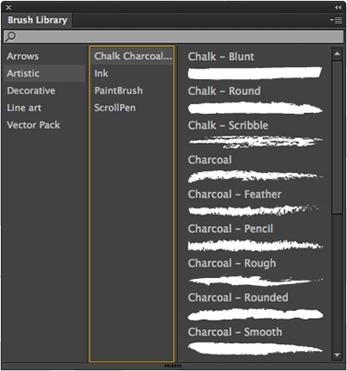
Task: Click the scrollbar down arrow
Action: pyautogui.click(x=337, y=354)
